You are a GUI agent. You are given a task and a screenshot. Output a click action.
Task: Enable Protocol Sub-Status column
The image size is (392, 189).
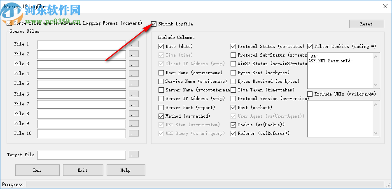(233, 55)
